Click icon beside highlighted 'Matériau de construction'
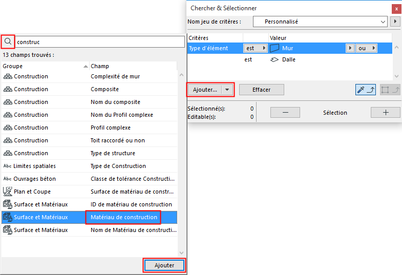Image resolution: width=402 pixels, height=275 pixels. (8, 217)
